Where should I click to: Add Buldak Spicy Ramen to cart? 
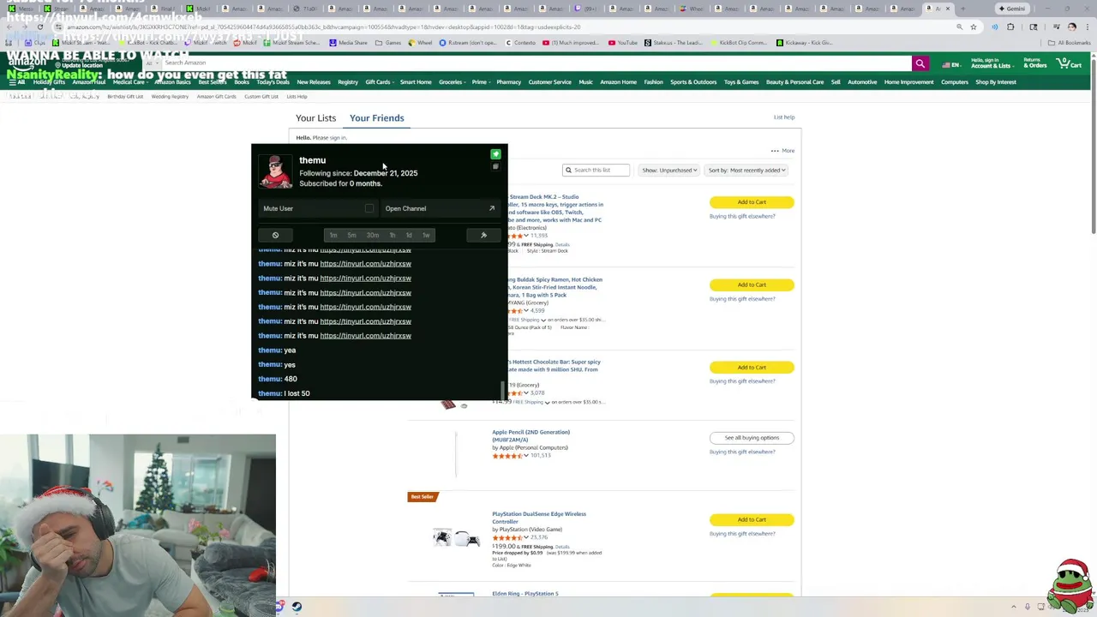[x=752, y=285]
